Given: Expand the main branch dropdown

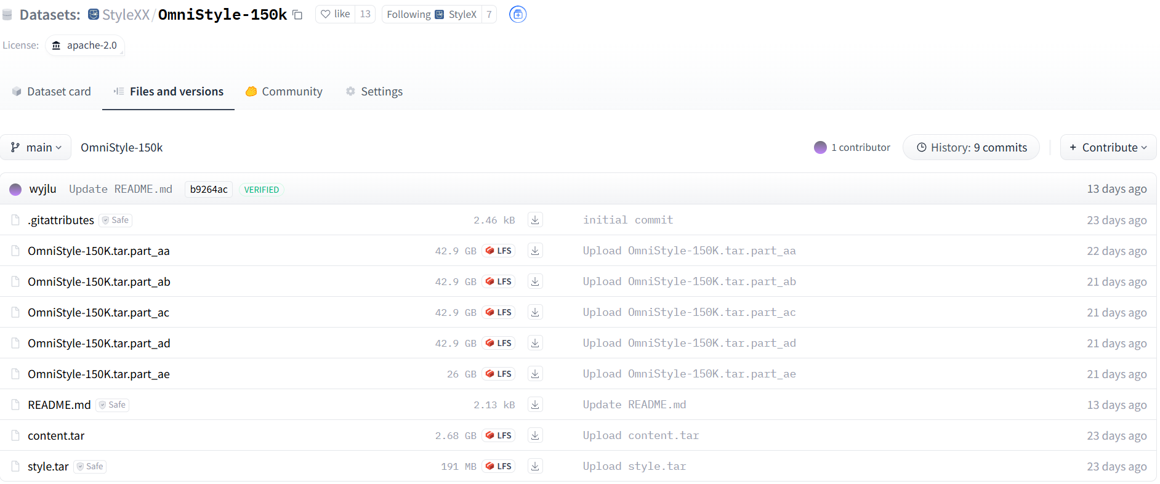Looking at the screenshot, I should [36, 148].
